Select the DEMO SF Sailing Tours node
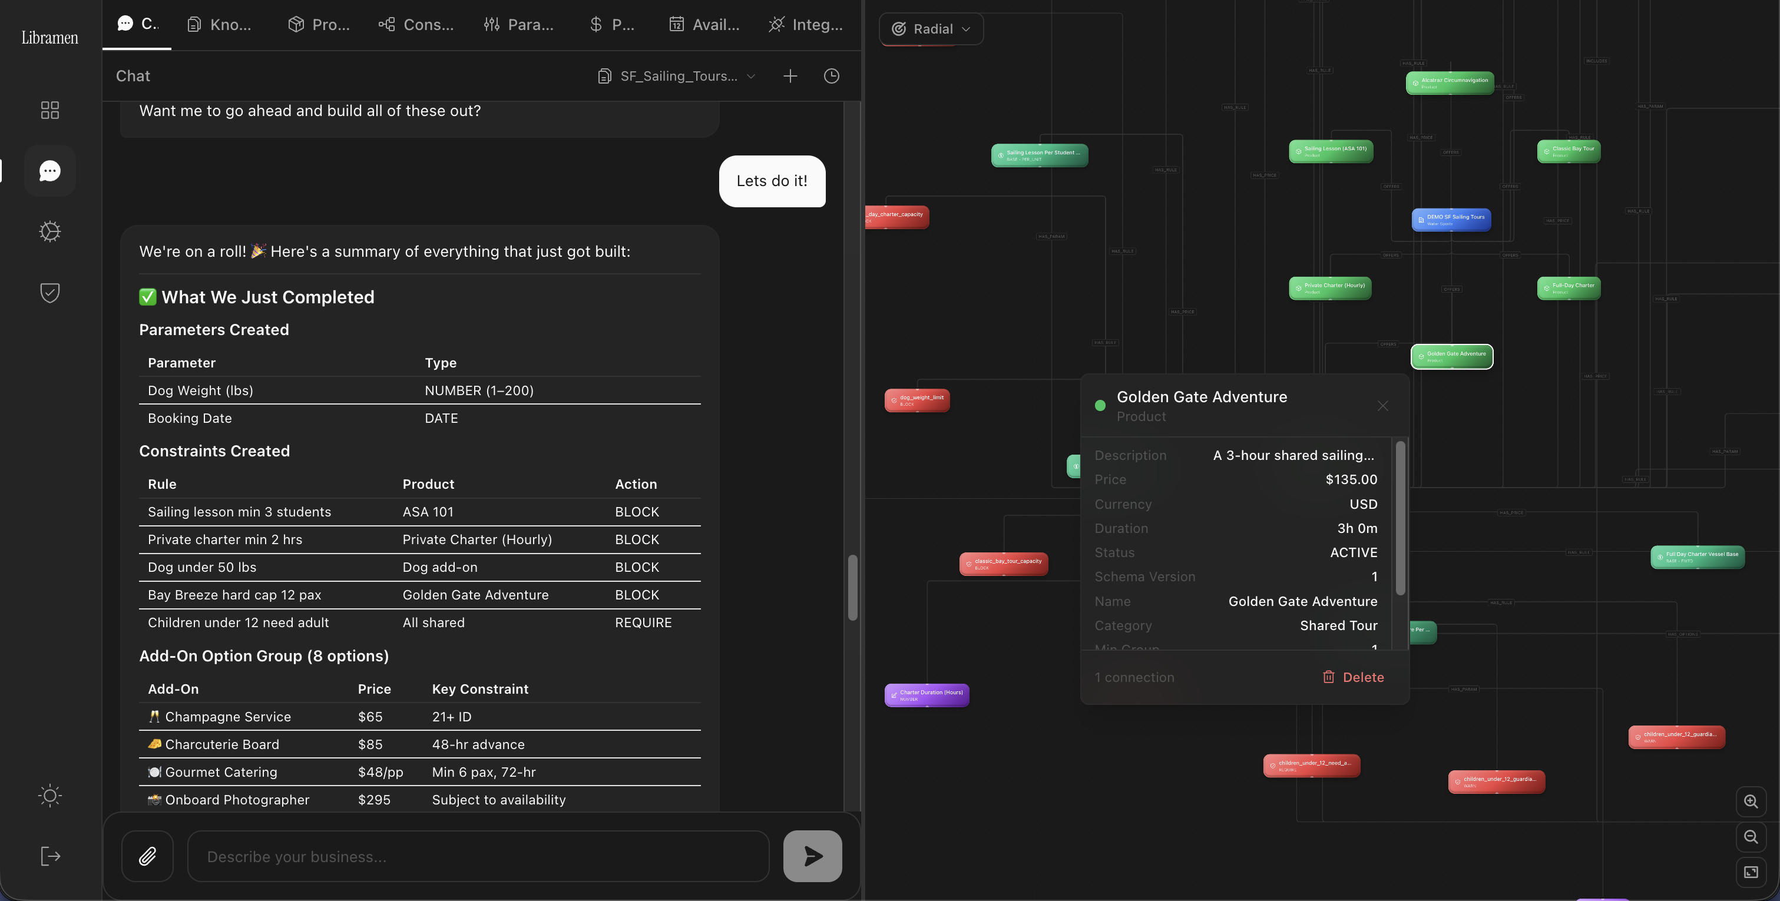Screen dimensions: 1780x901 pos(1451,220)
